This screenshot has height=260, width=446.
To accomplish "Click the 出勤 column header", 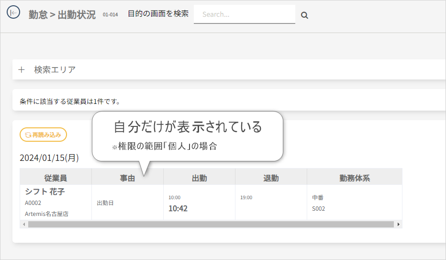I will [x=199, y=178].
